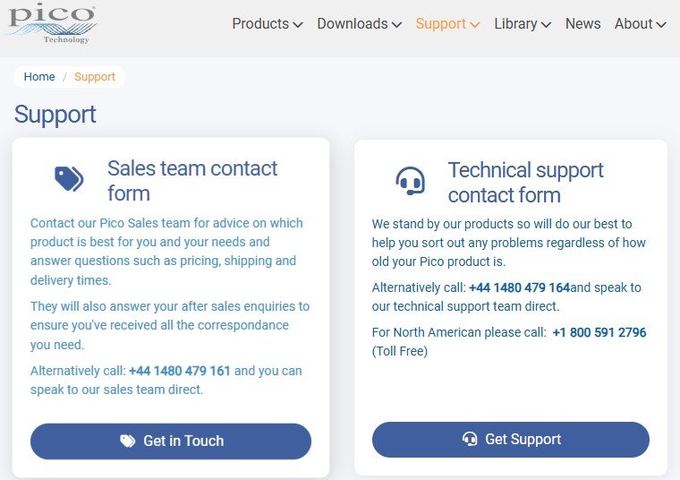This screenshot has width=680, height=480.
Task: Call North American toll free number
Action: pos(599,332)
